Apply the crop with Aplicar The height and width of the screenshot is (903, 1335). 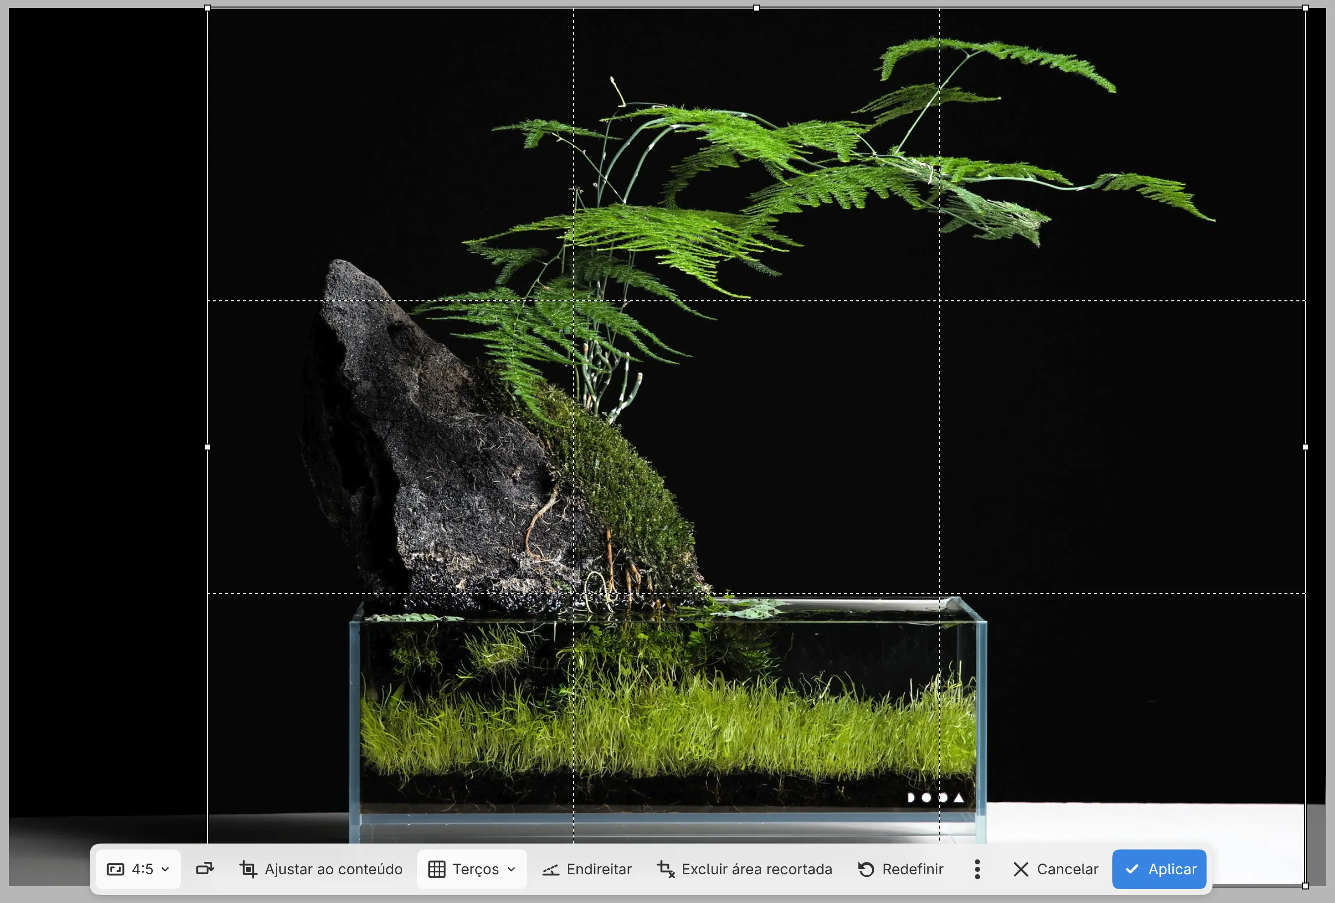click(x=1159, y=869)
